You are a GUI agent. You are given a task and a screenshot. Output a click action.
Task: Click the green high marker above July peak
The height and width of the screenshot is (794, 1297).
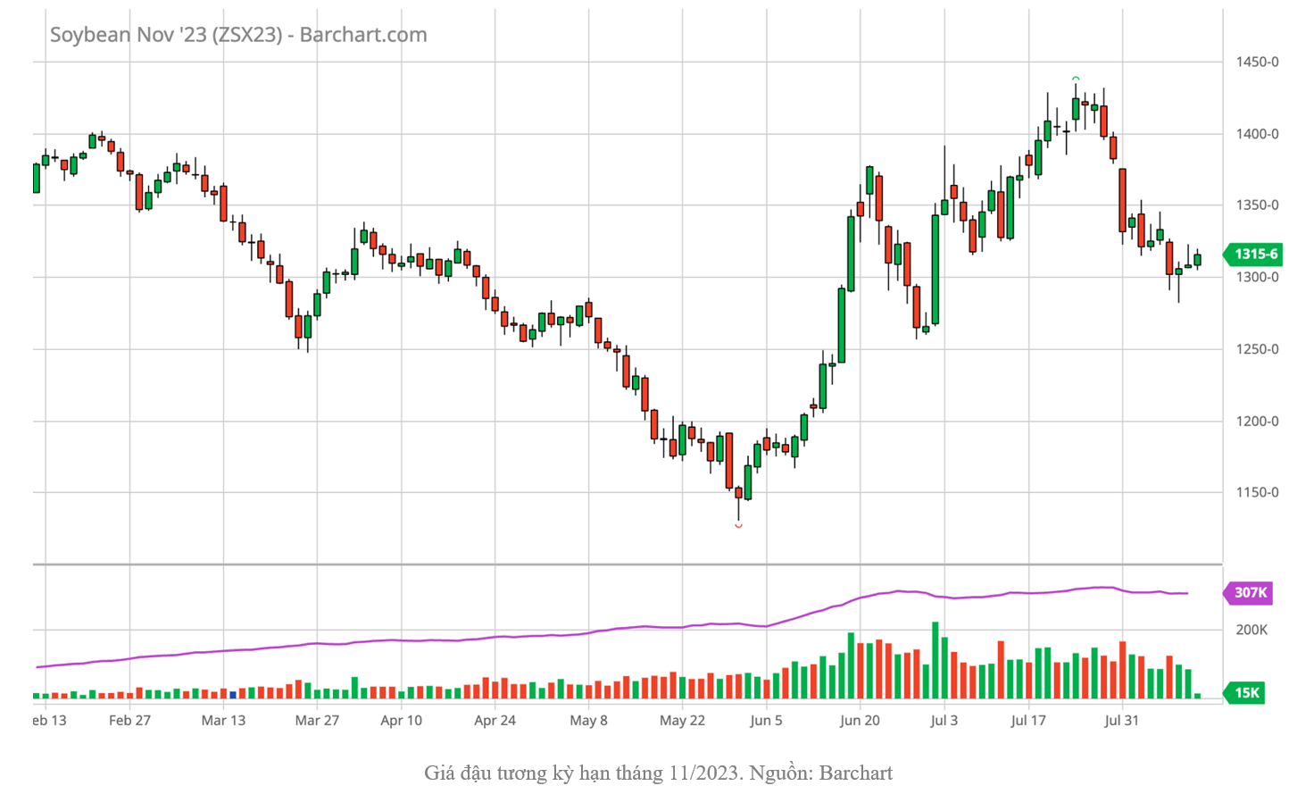click(1076, 79)
